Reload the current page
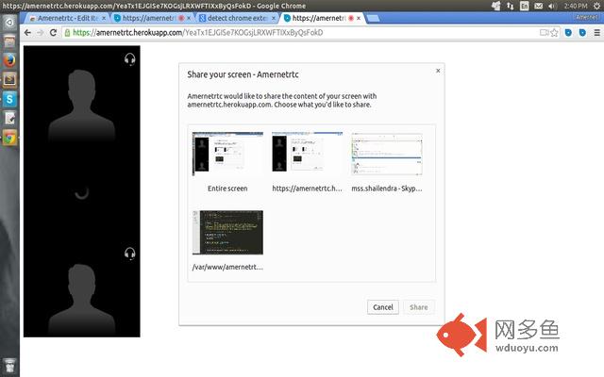The width and height of the screenshot is (604, 377). tap(53, 33)
